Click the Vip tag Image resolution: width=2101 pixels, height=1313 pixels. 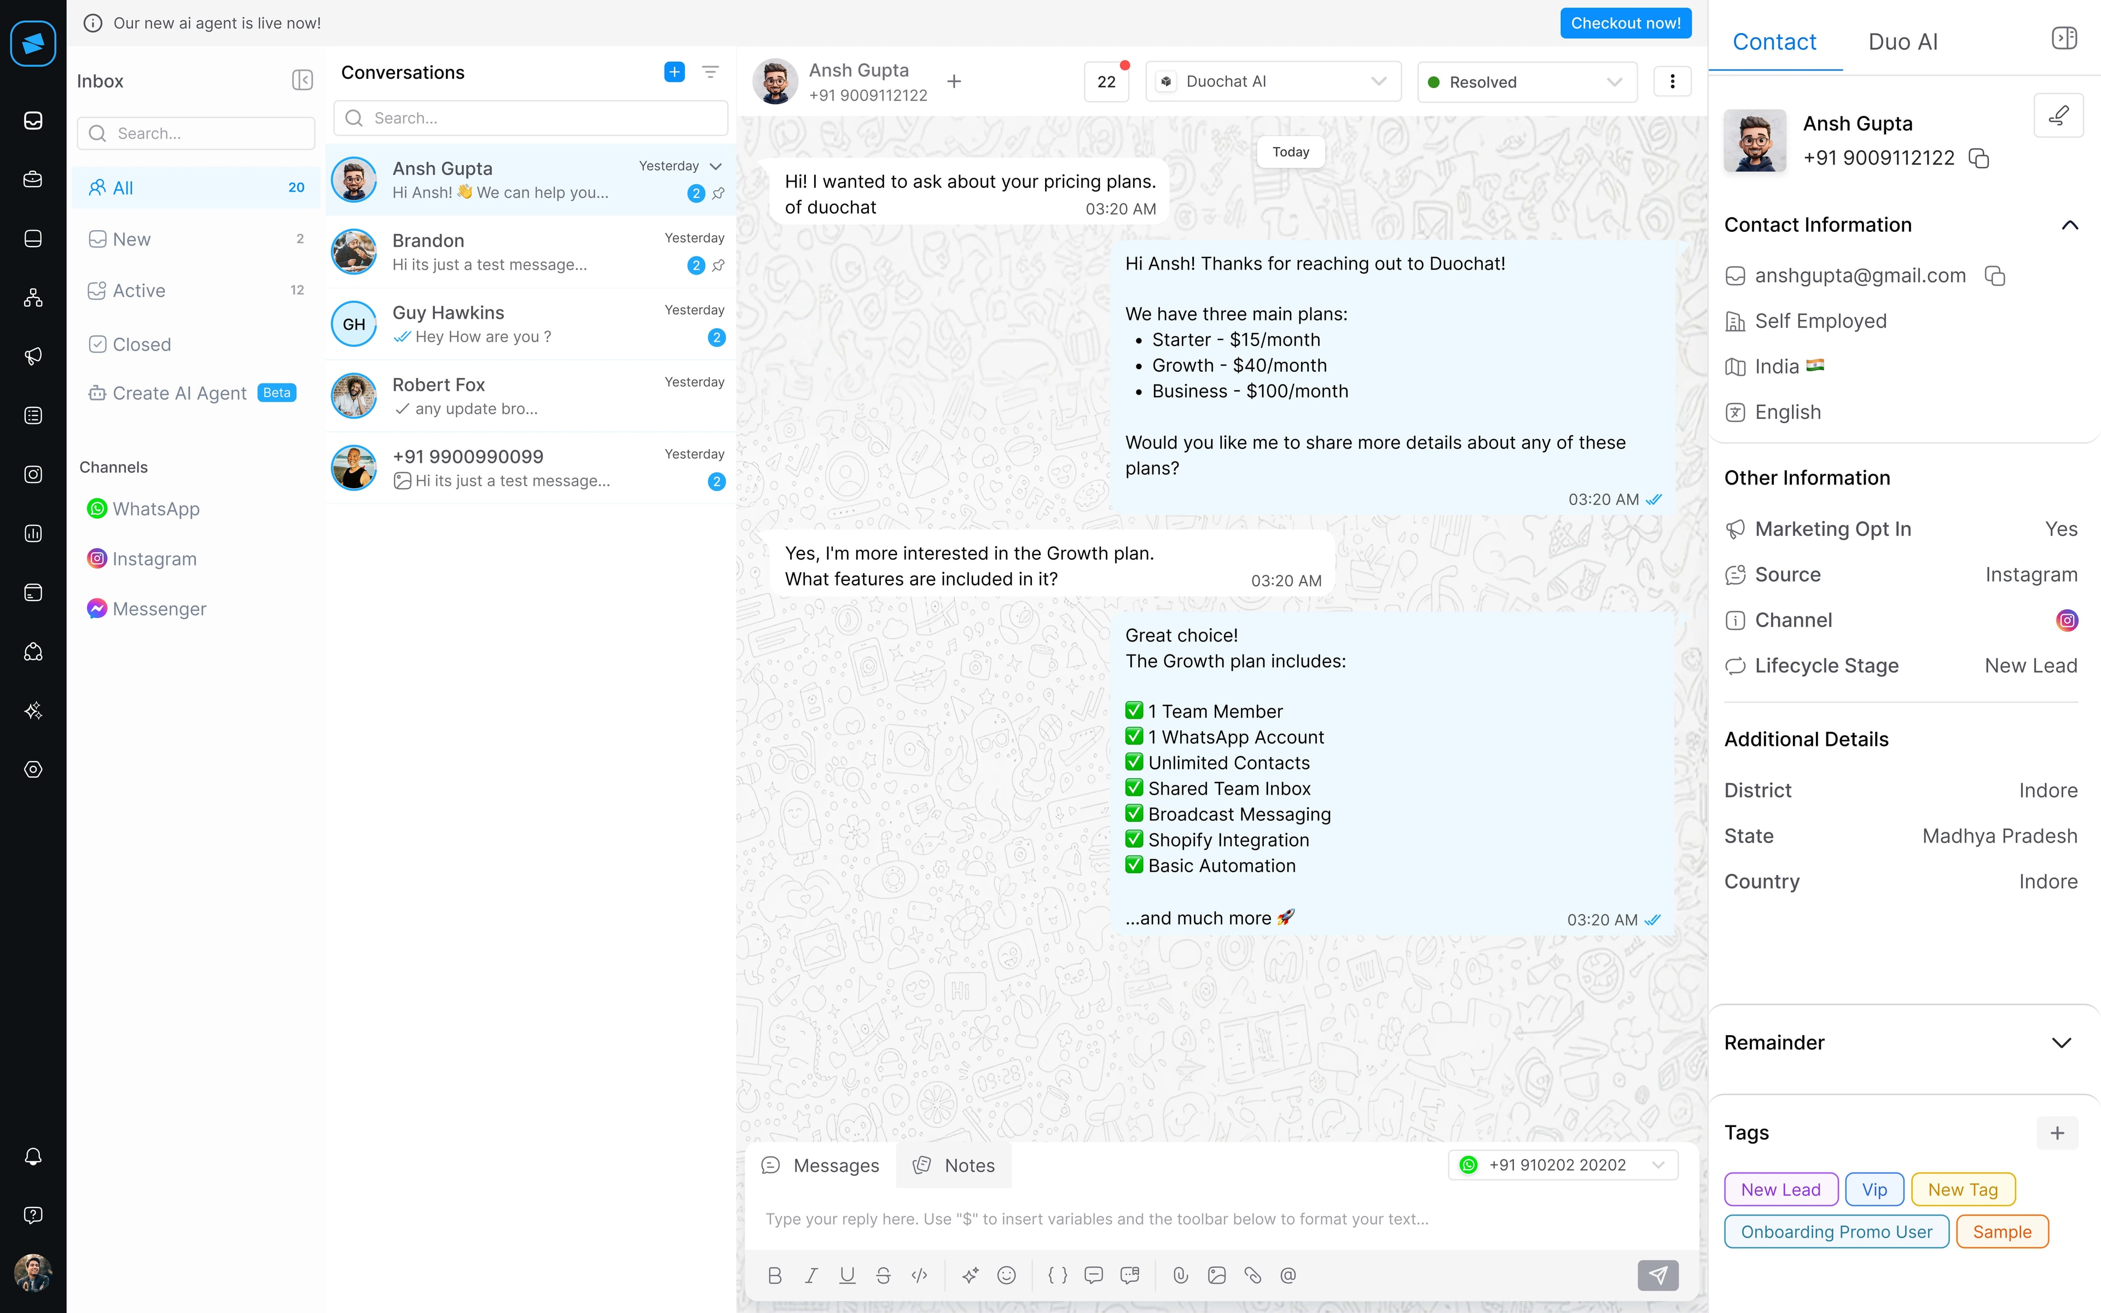(x=1874, y=1190)
